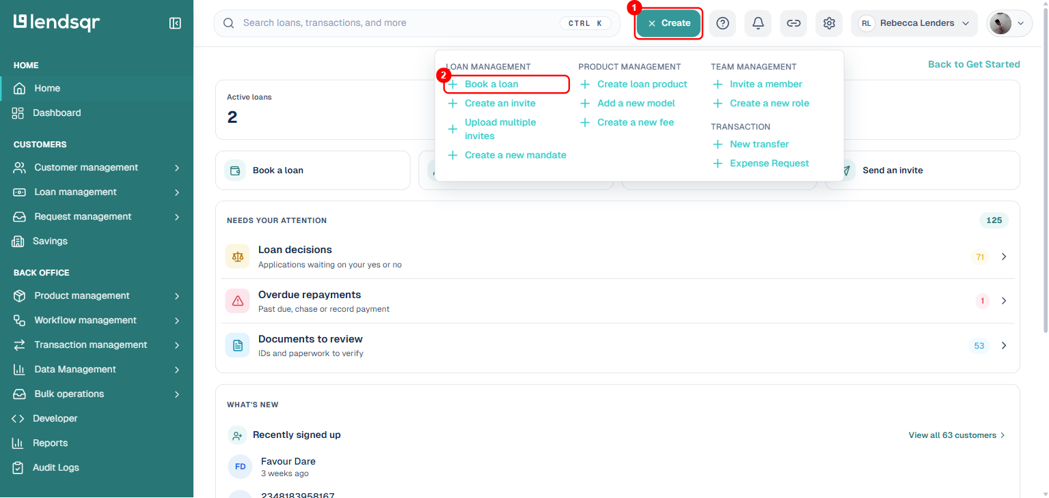Image resolution: width=1049 pixels, height=498 pixels.
Task: Click the Developer code brackets icon
Action: [18, 419]
